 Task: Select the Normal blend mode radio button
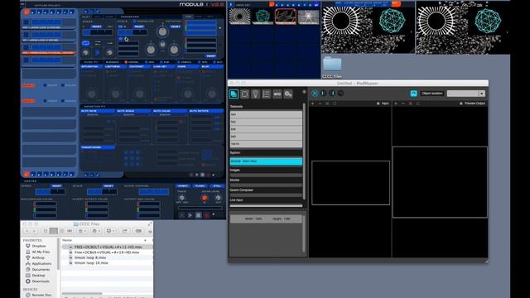tap(126, 62)
